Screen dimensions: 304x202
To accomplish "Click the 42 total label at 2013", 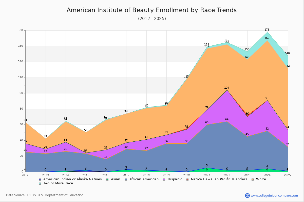I will tap(45, 137).
